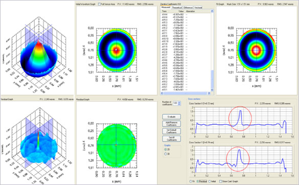Click the Fit Graph 2D color map

pos(257,50)
